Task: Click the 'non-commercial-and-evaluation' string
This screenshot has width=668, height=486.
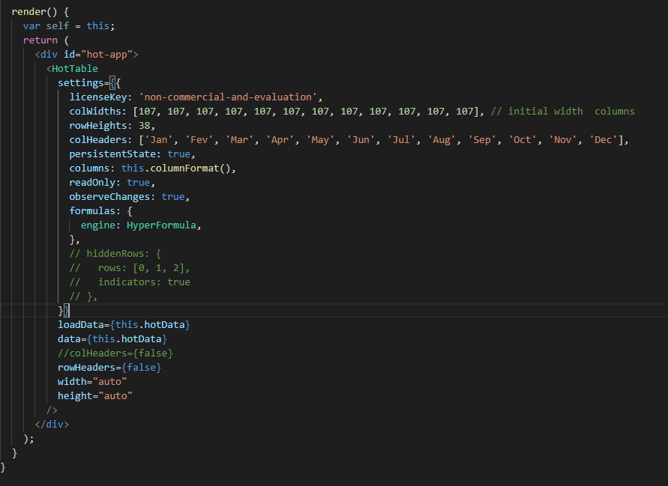Action: (x=228, y=97)
